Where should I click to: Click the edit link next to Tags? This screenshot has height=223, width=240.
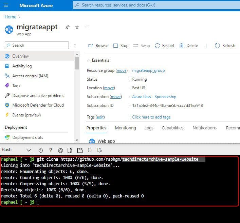tap(100, 117)
